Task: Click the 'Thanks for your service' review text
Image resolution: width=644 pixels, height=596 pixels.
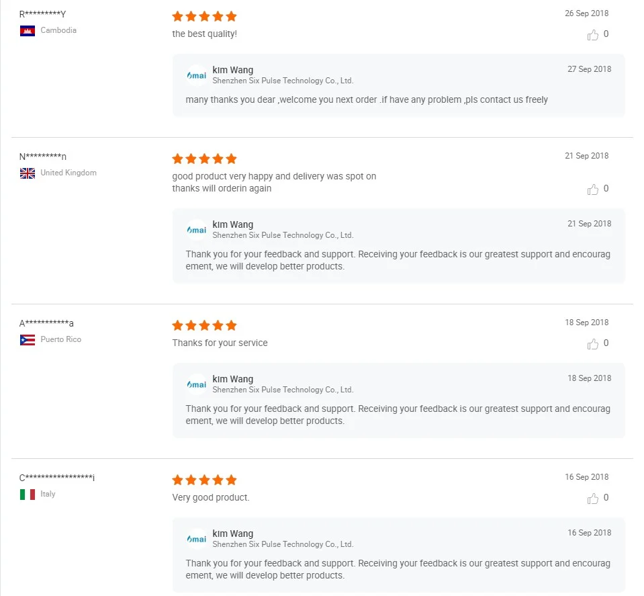Action: (x=220, y=343)
